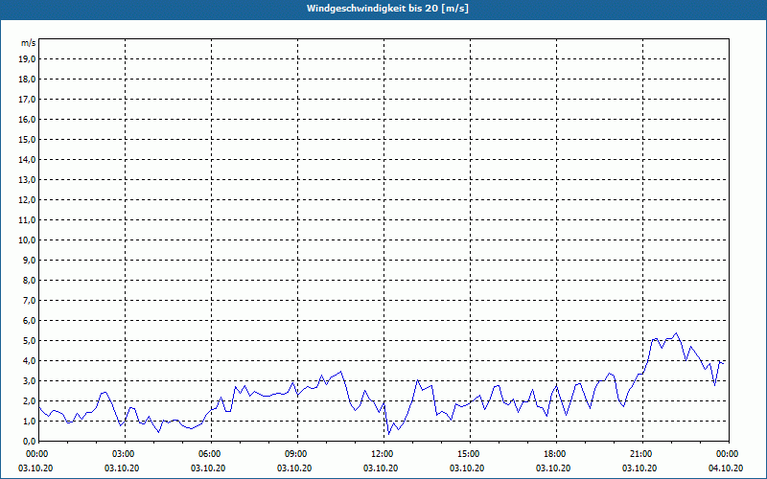Pick the '0,0' y-axis origin label

point(29,441)
